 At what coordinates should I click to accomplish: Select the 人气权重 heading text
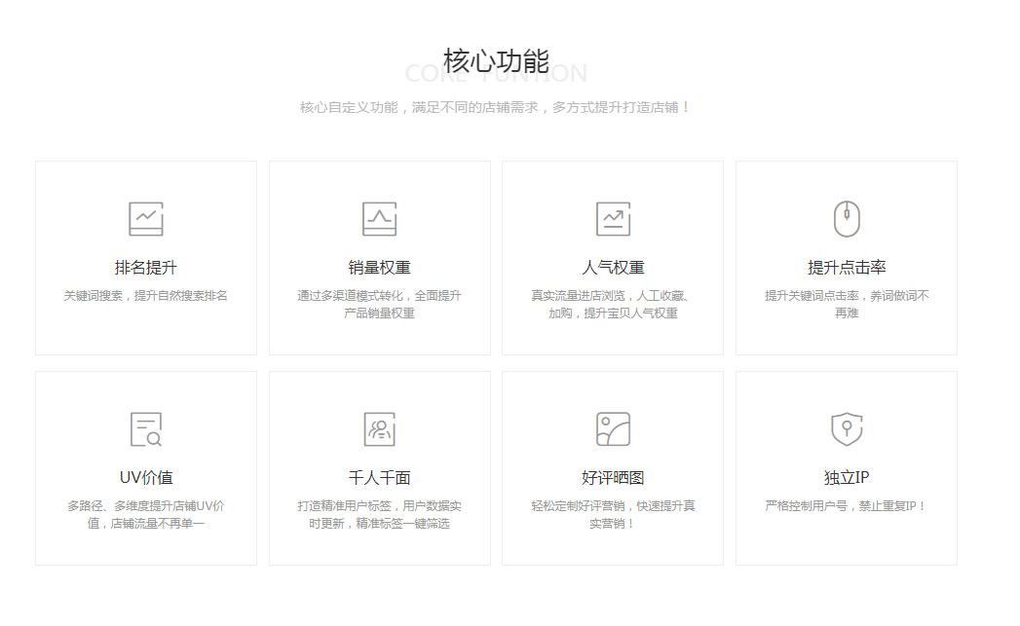coord(613,268)
